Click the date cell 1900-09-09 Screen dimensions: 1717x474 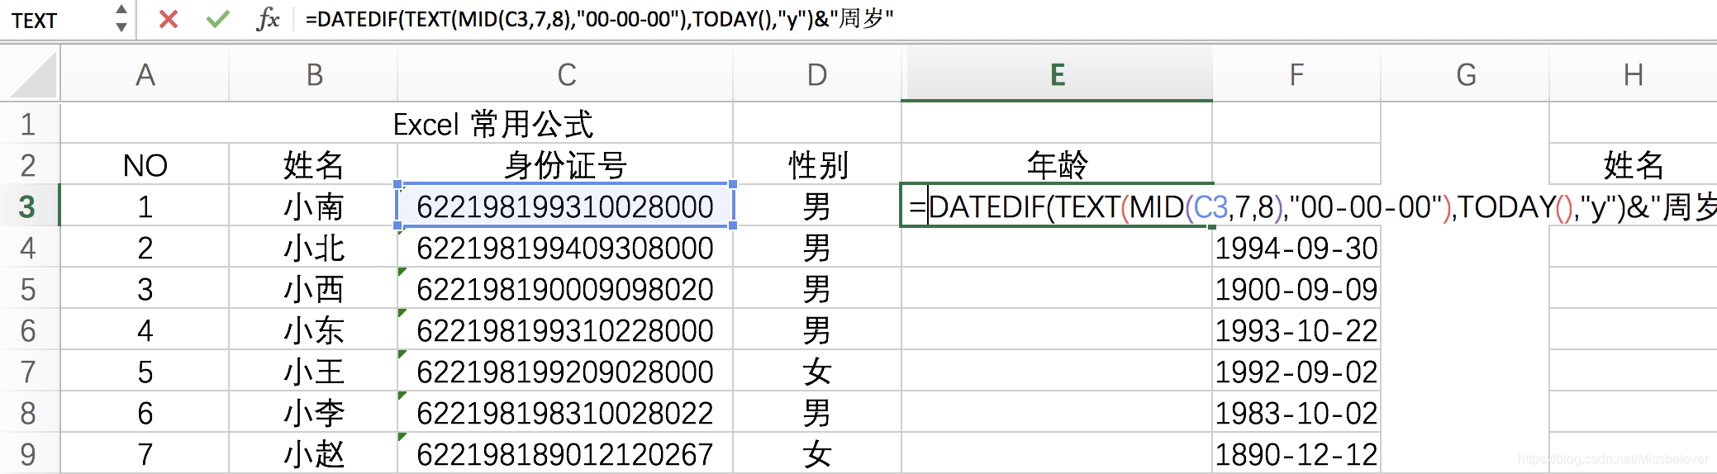[1296, 288]
